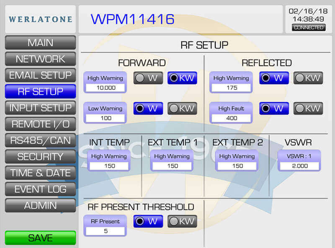This screenshot has height=248, width=335.
Task: Set Reflected High Fault unit to KW
Action: [308, 108]
